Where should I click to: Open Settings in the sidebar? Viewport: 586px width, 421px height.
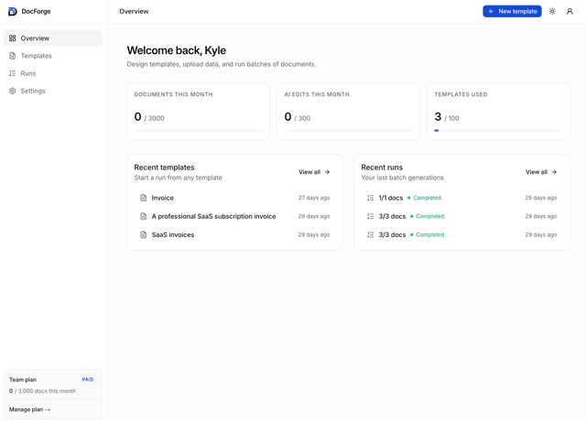click(53, 91)
